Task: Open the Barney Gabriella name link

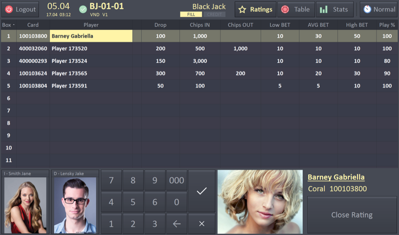Action: 336,177
